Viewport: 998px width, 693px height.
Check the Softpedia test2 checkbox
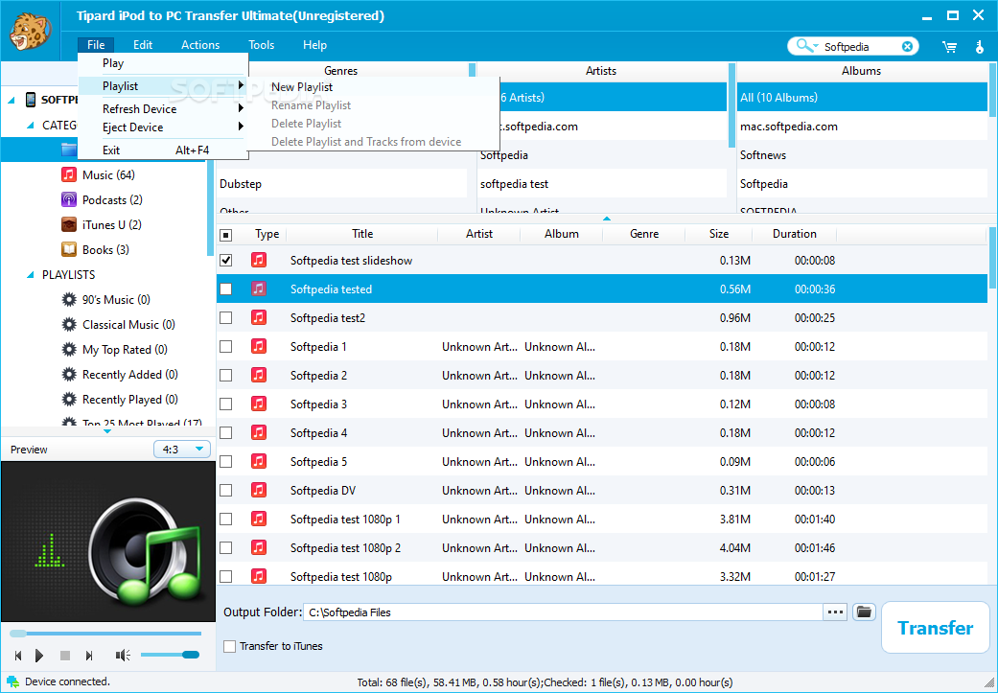tap(226, 317)
